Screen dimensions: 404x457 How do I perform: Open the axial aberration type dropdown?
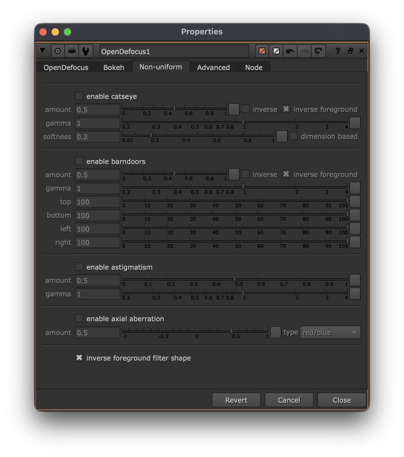tap(330, 333)
